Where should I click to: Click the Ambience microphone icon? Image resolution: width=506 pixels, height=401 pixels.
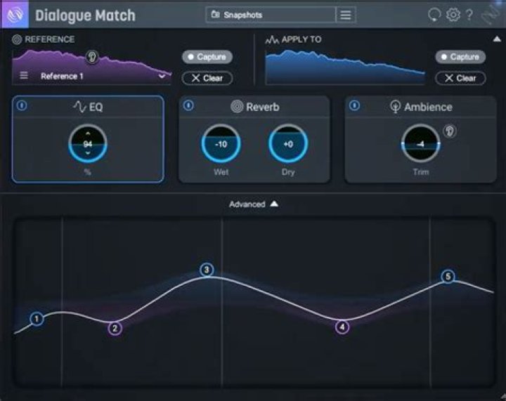pyautogui.click(x=395, y=107)
